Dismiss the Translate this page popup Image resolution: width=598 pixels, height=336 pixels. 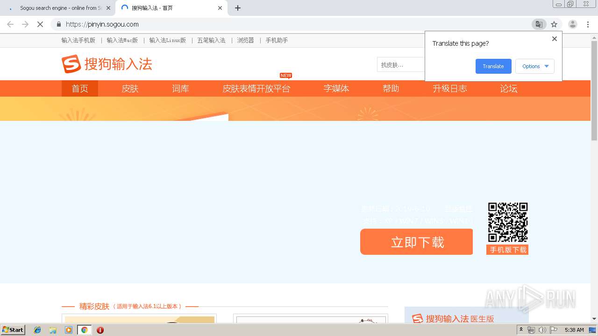555,39
